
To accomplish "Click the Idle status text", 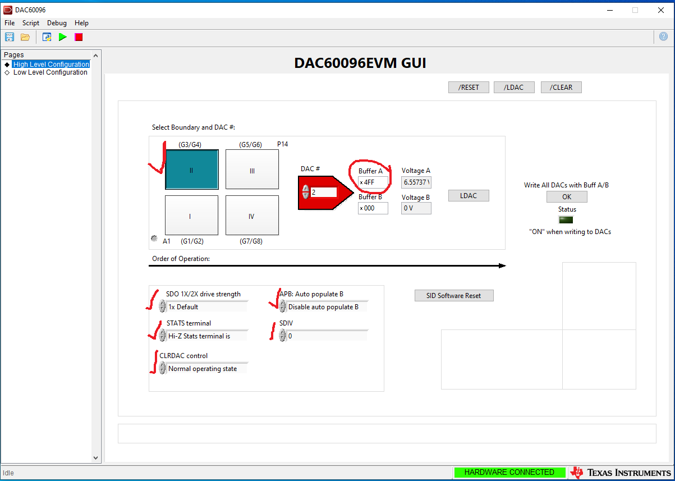I will tap(8, 473).
